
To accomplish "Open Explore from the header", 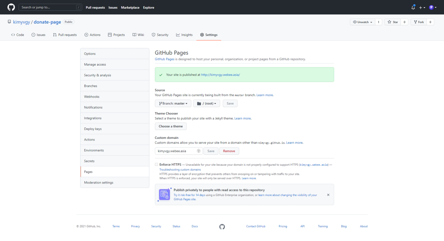I will (x=149, y=8).
